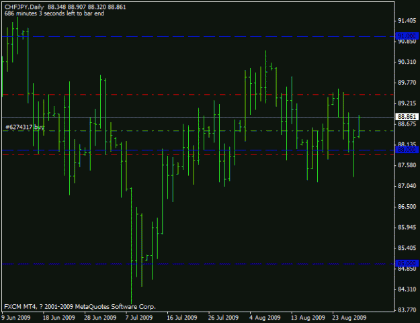Click the 87.040 price scale value
The image size is (420, 323).
[407, 186]
